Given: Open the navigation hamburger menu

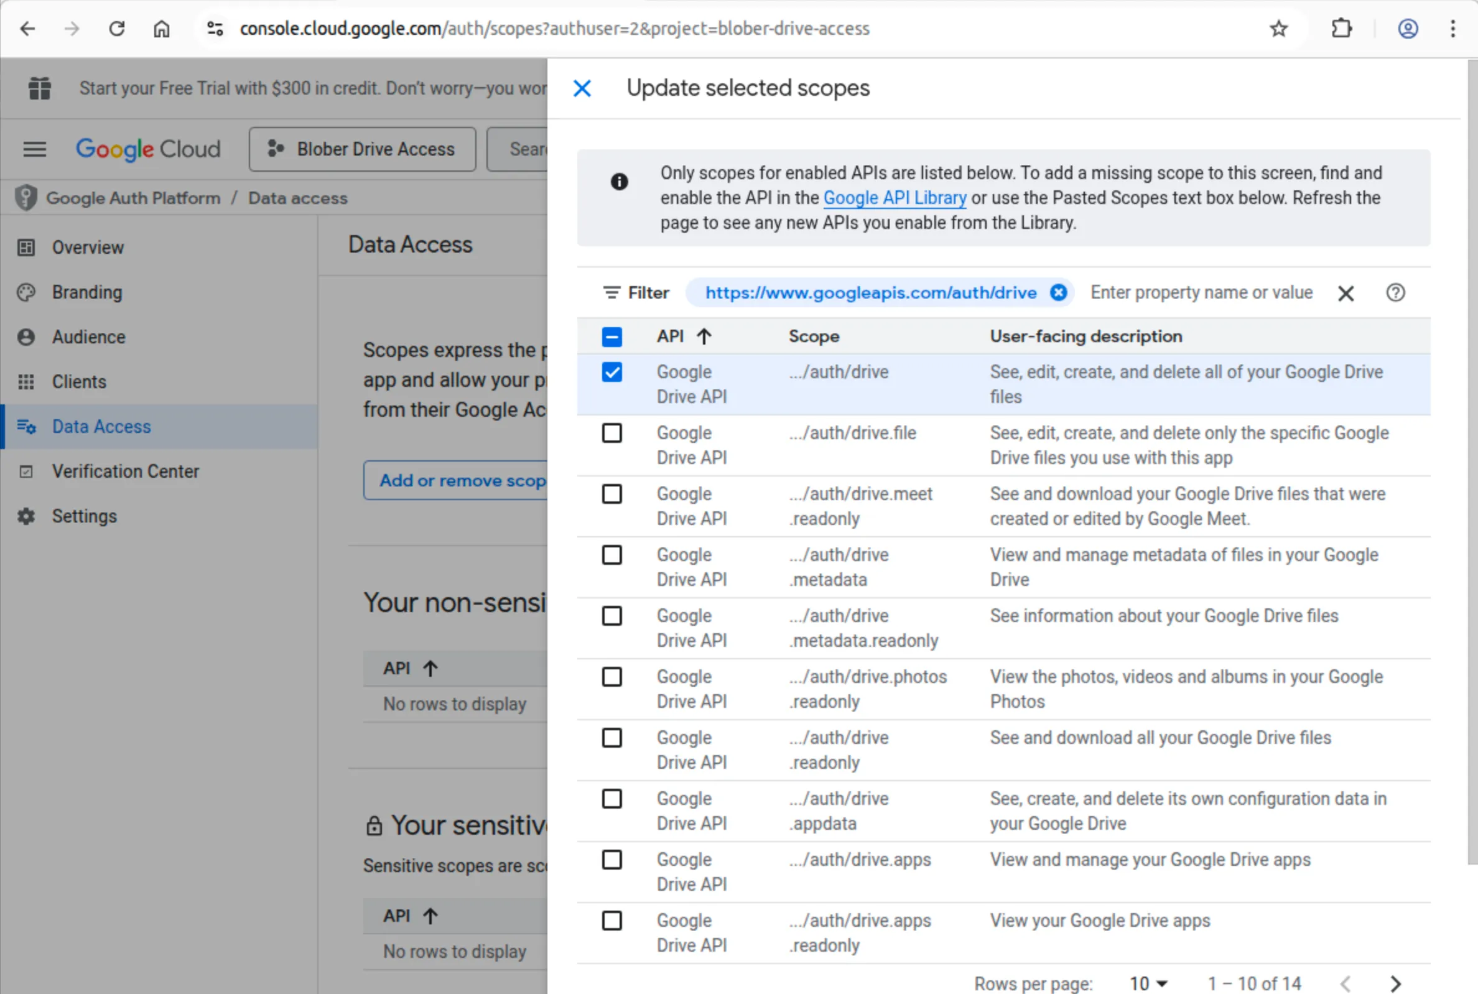Looking at the screenshot, I should [x=34, y=149].
